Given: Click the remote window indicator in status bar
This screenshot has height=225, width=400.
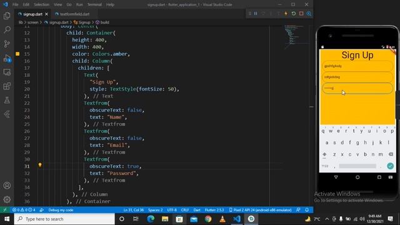Looking at the screenshot, I should pos(5,210).
